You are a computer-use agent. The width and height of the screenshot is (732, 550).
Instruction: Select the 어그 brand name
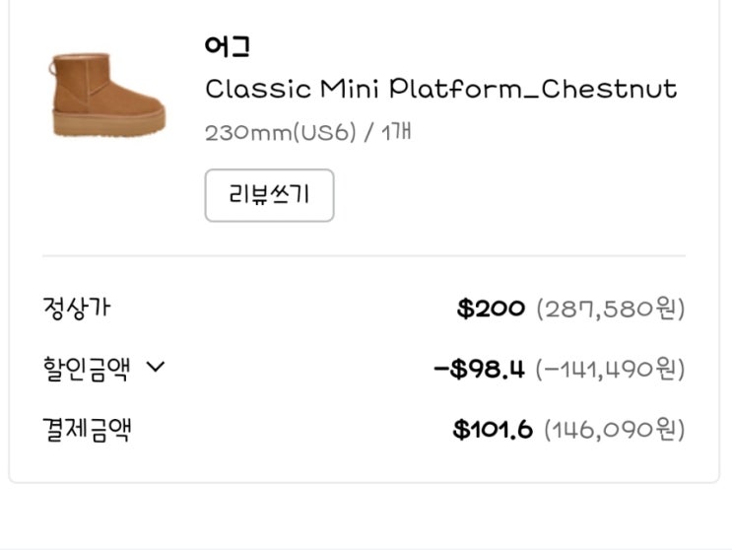click(x=228, y=45)
